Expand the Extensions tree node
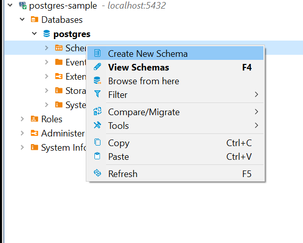 pos(47,76)
